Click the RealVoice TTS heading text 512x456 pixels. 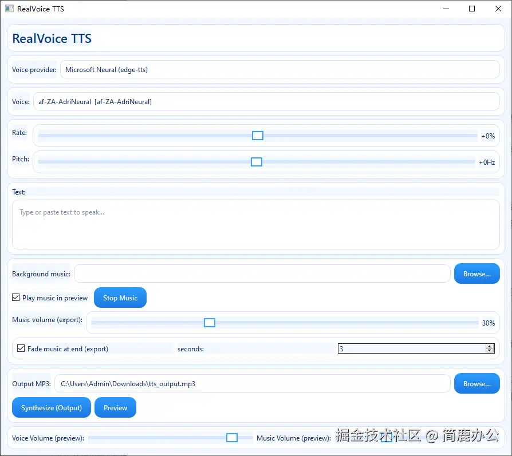[x=52, y=38]
